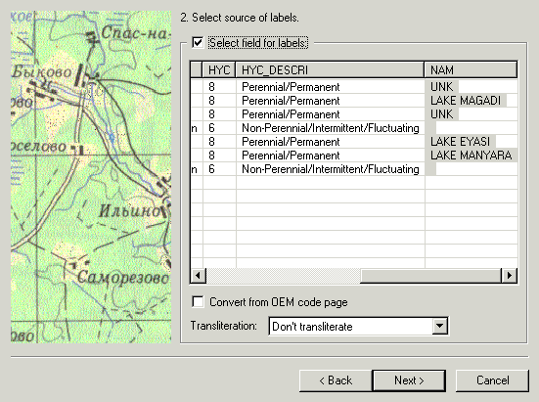The image size is (539, 402).
Task: Select the LAKE MANYARA cell
Action: (471, 156)
